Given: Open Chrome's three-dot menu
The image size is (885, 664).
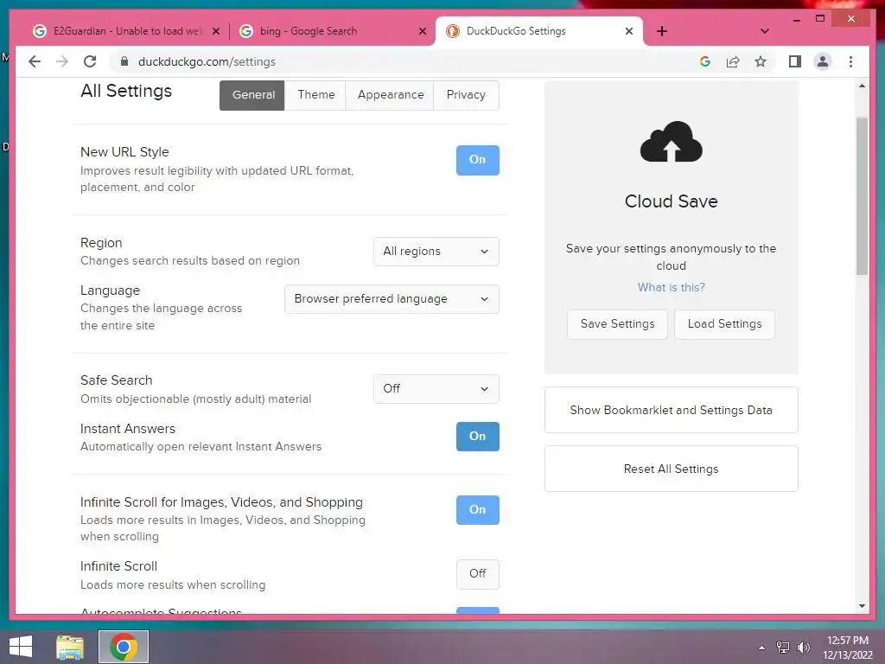Looking at the screenshot, I should 850,61.
